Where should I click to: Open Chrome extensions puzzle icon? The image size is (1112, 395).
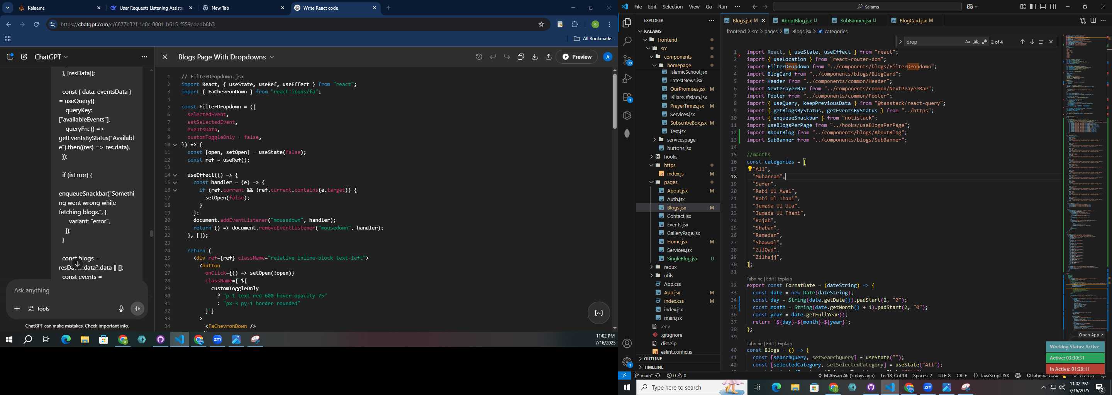pyautogui.click(x=575, y=25)
